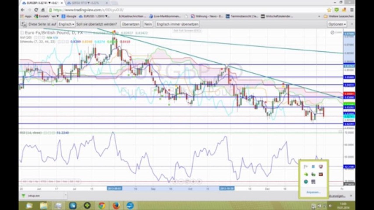Open the Optionen dropdown

(x=337, y=24)
